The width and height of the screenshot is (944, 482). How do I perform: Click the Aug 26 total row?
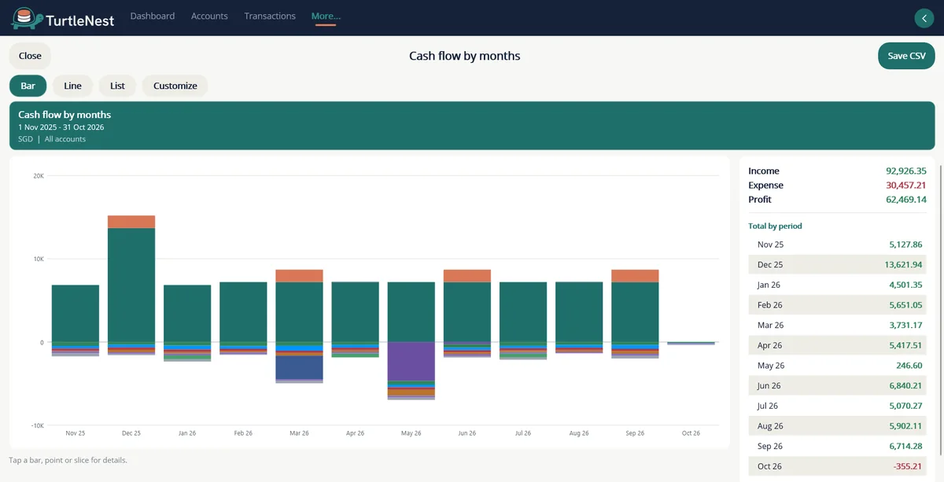837,426
